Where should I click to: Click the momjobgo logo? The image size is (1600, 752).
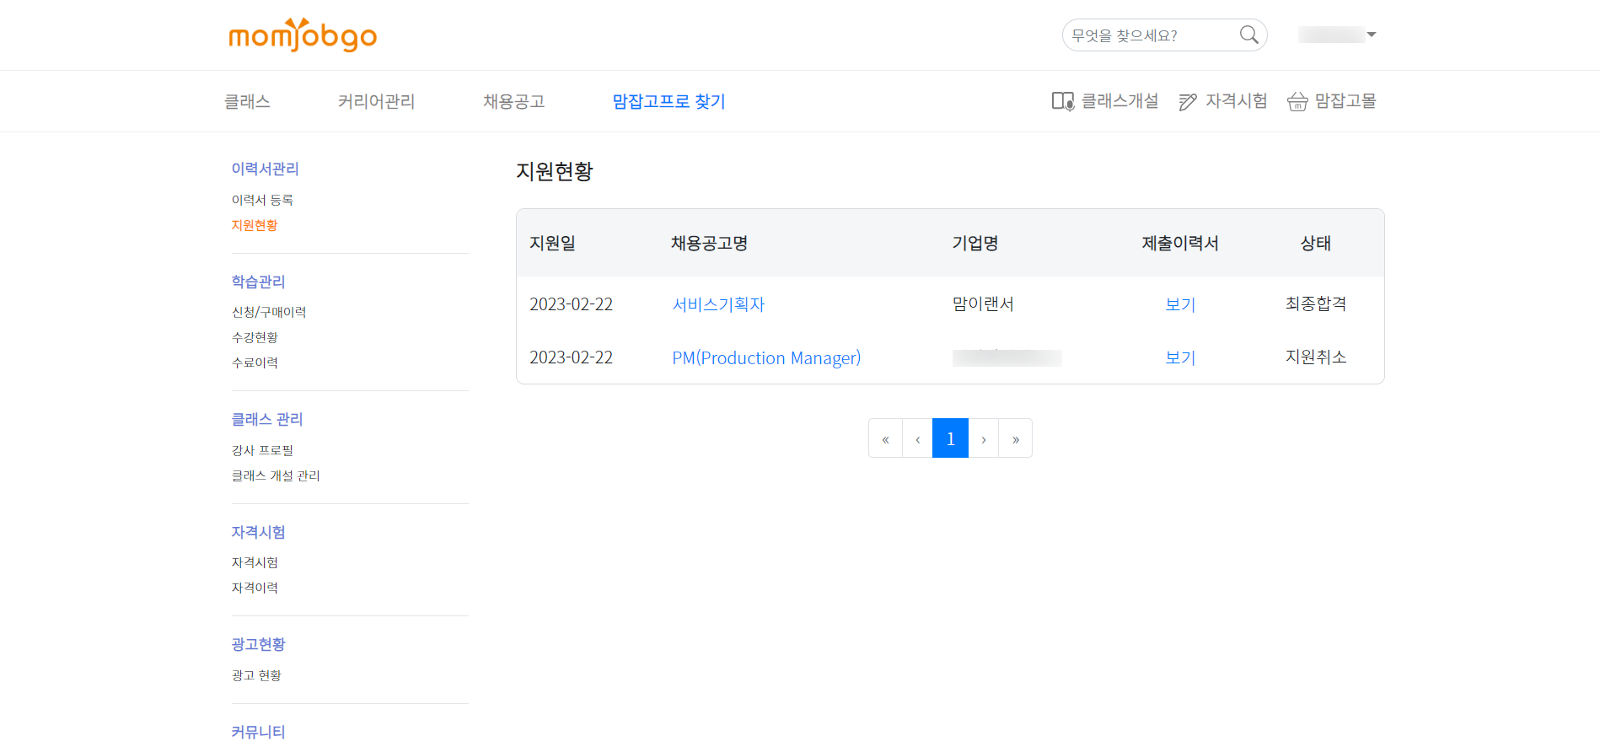click(x=303, y=35)
